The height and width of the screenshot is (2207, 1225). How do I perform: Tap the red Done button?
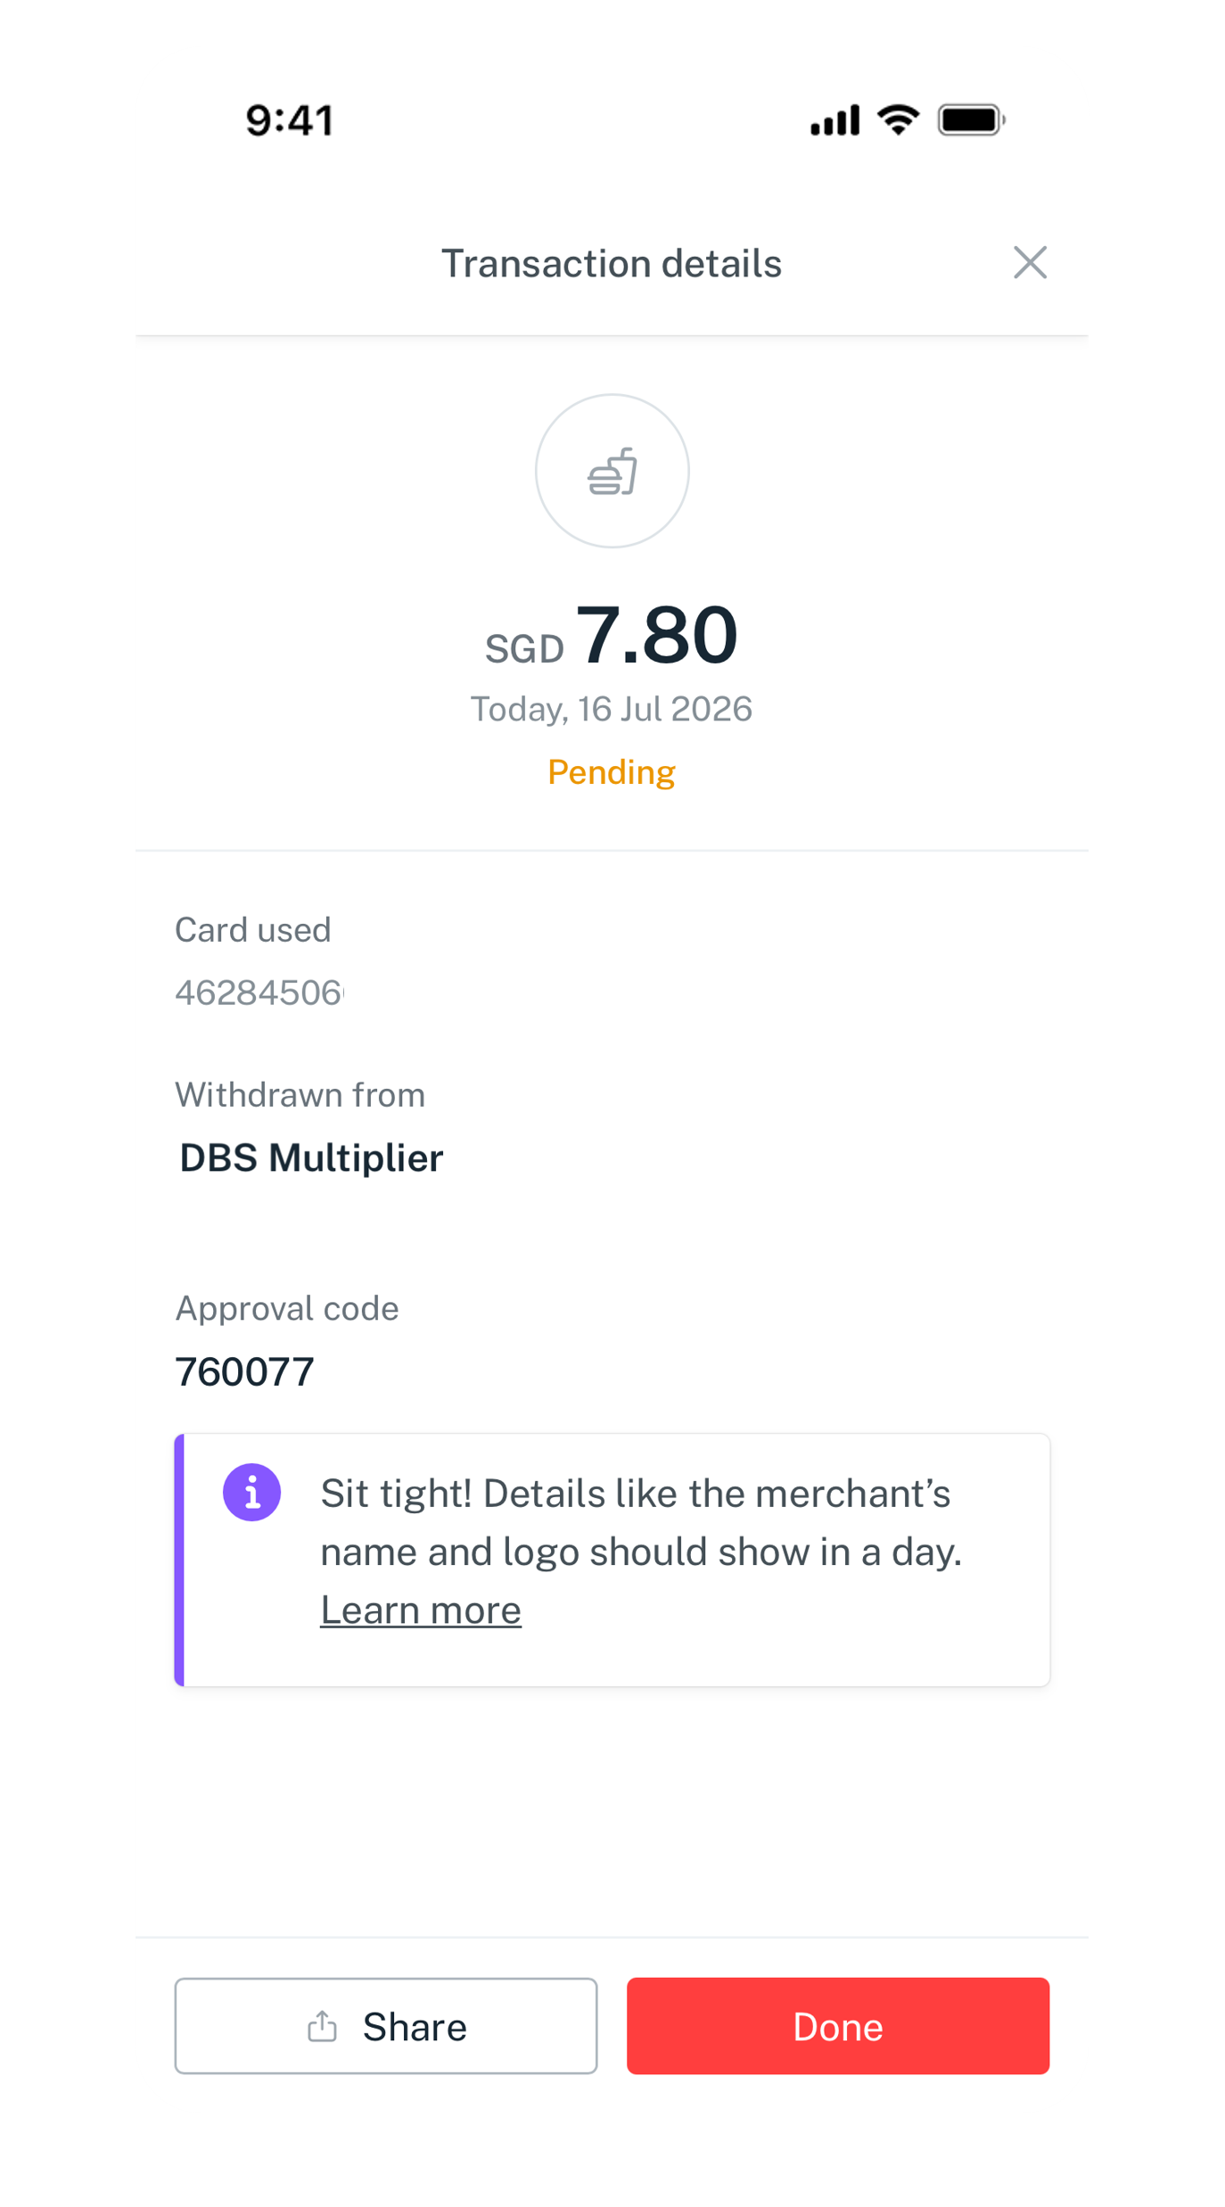(838, 2026)
